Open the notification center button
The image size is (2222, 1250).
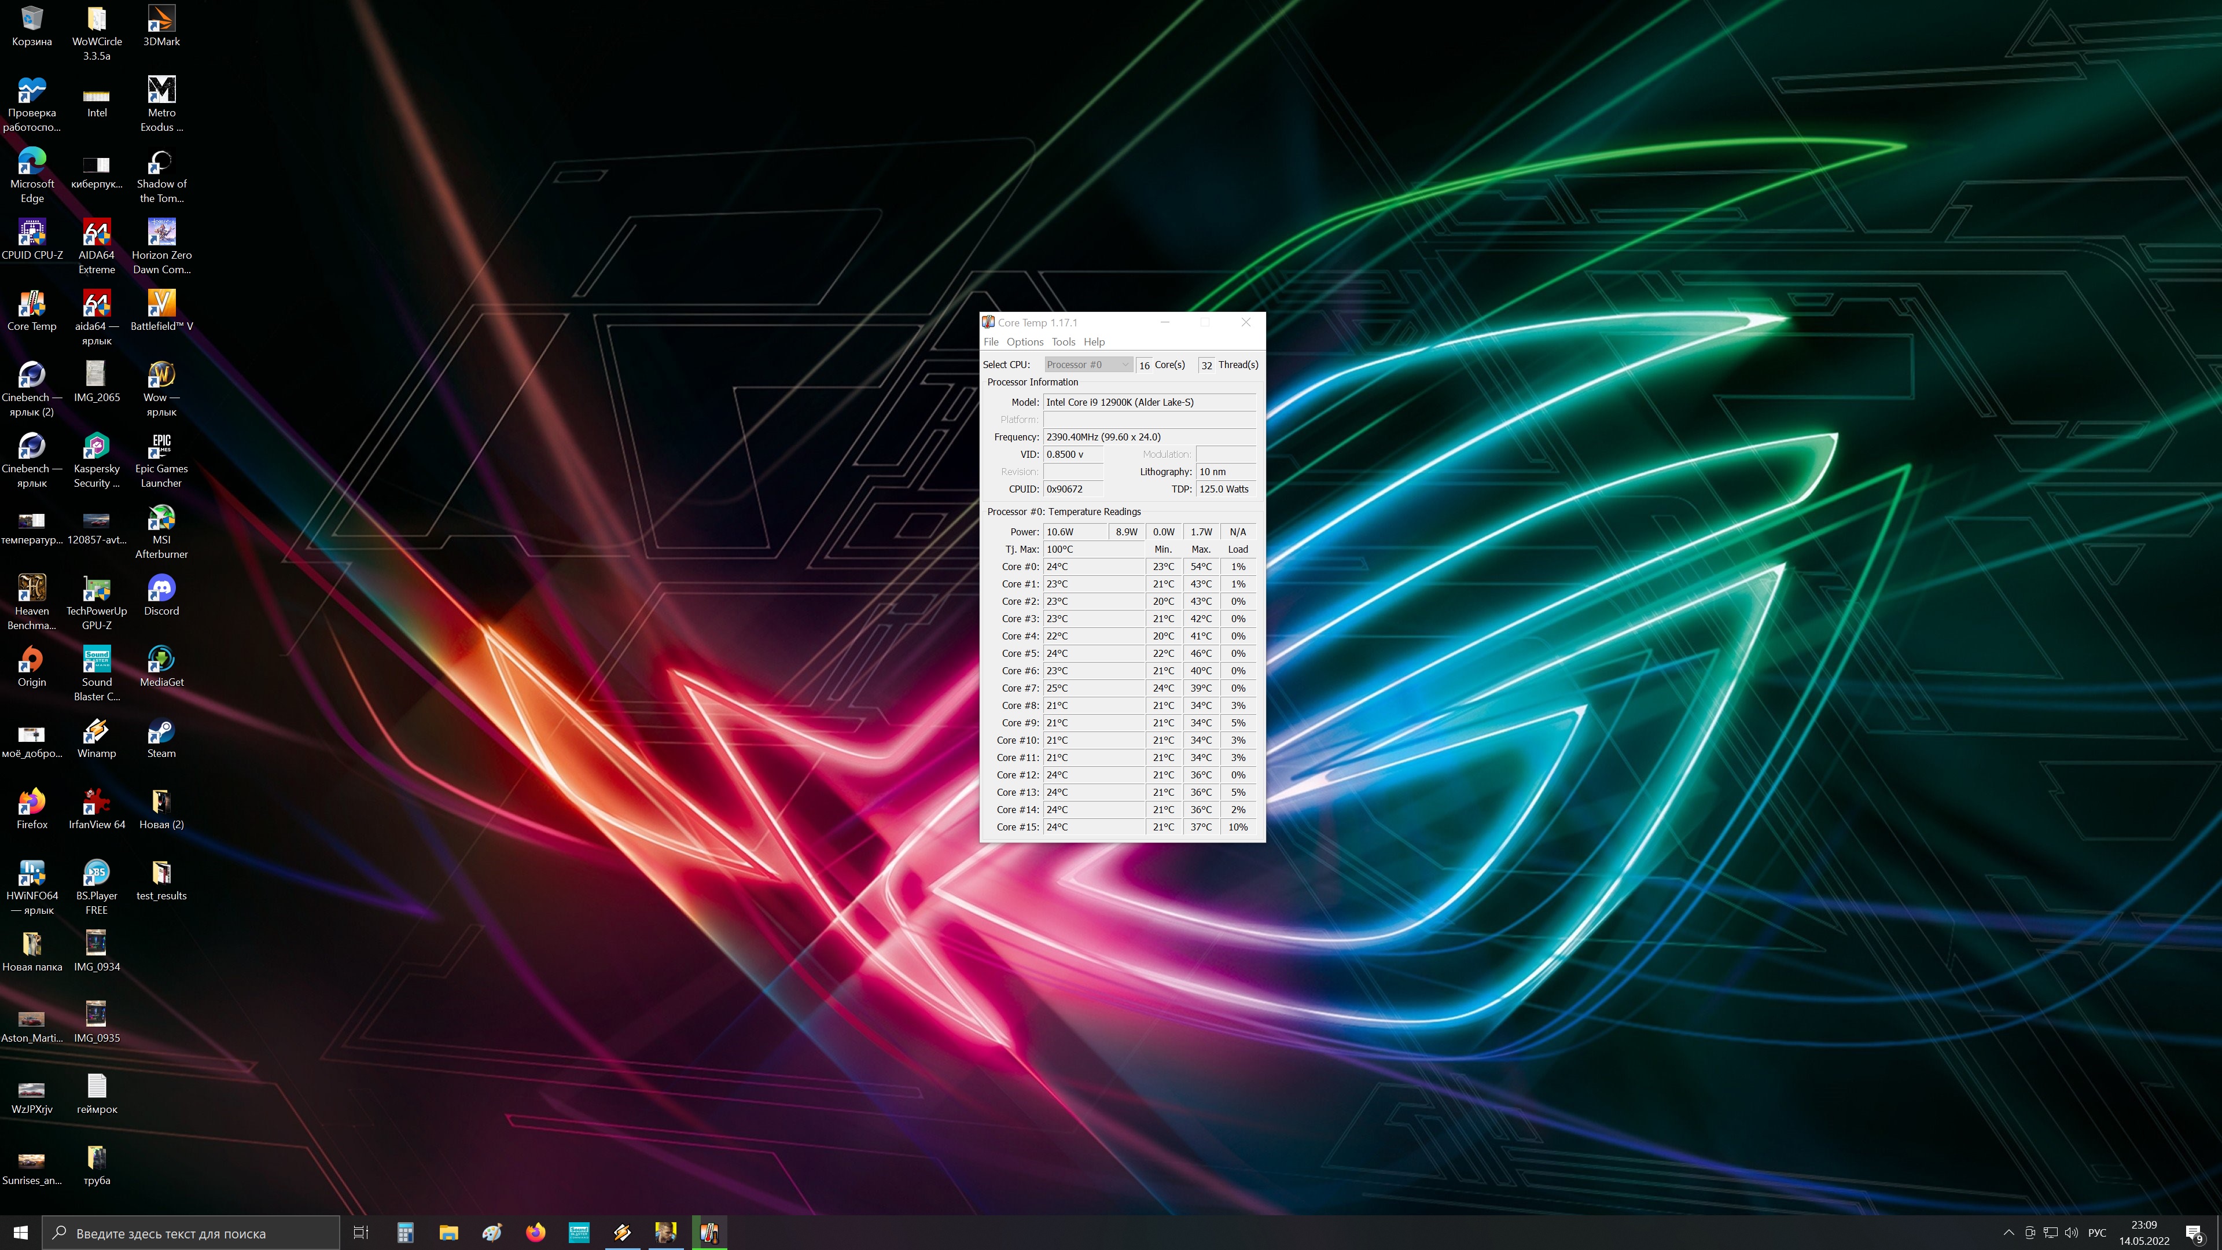pos(2194,1233)
